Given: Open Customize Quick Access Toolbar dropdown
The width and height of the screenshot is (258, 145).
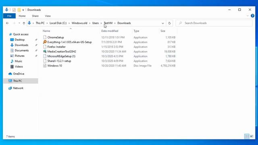Looking at the screenshot, I should point(23,10).
